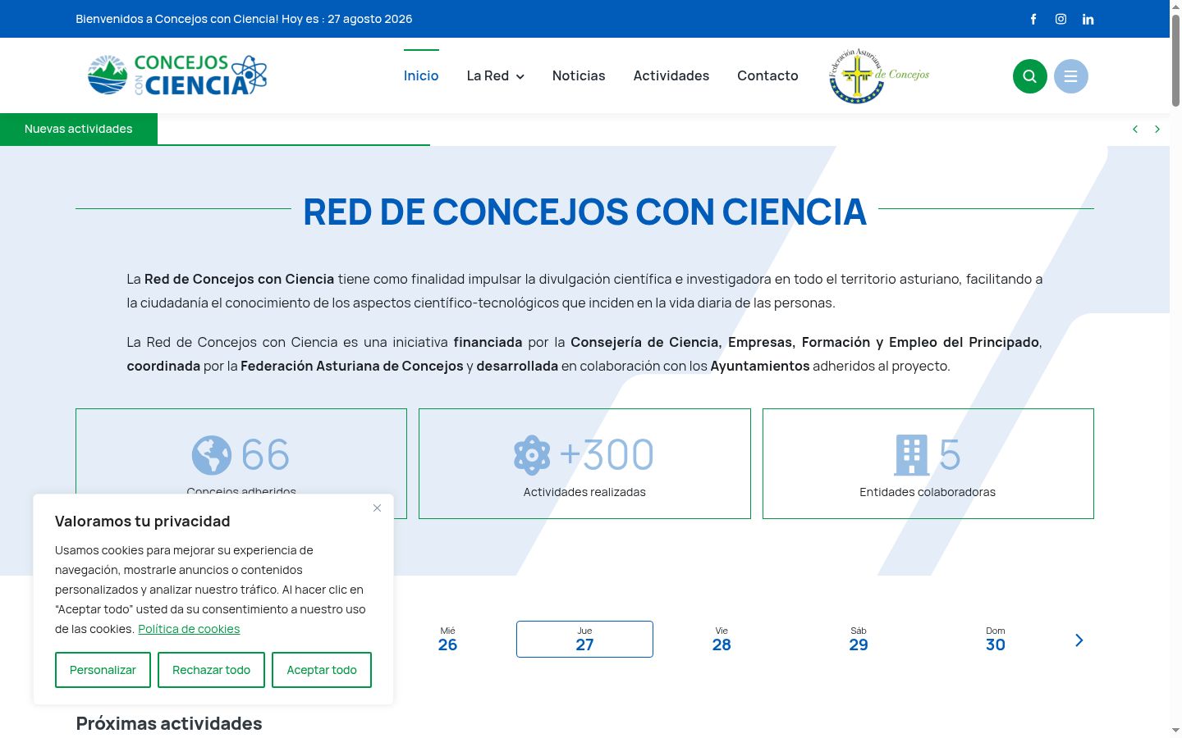Click the Actividades realizadas label

tap(584, 492)
